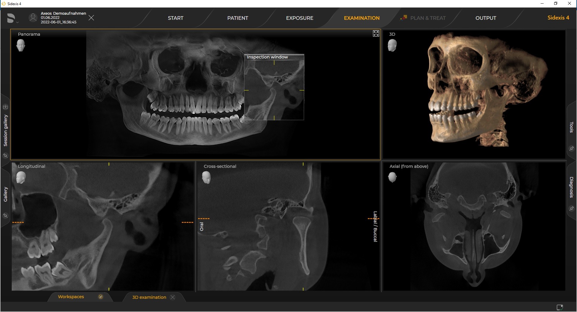
Task: Pin the Gallery side panel
Action: (x=5, y=216)
